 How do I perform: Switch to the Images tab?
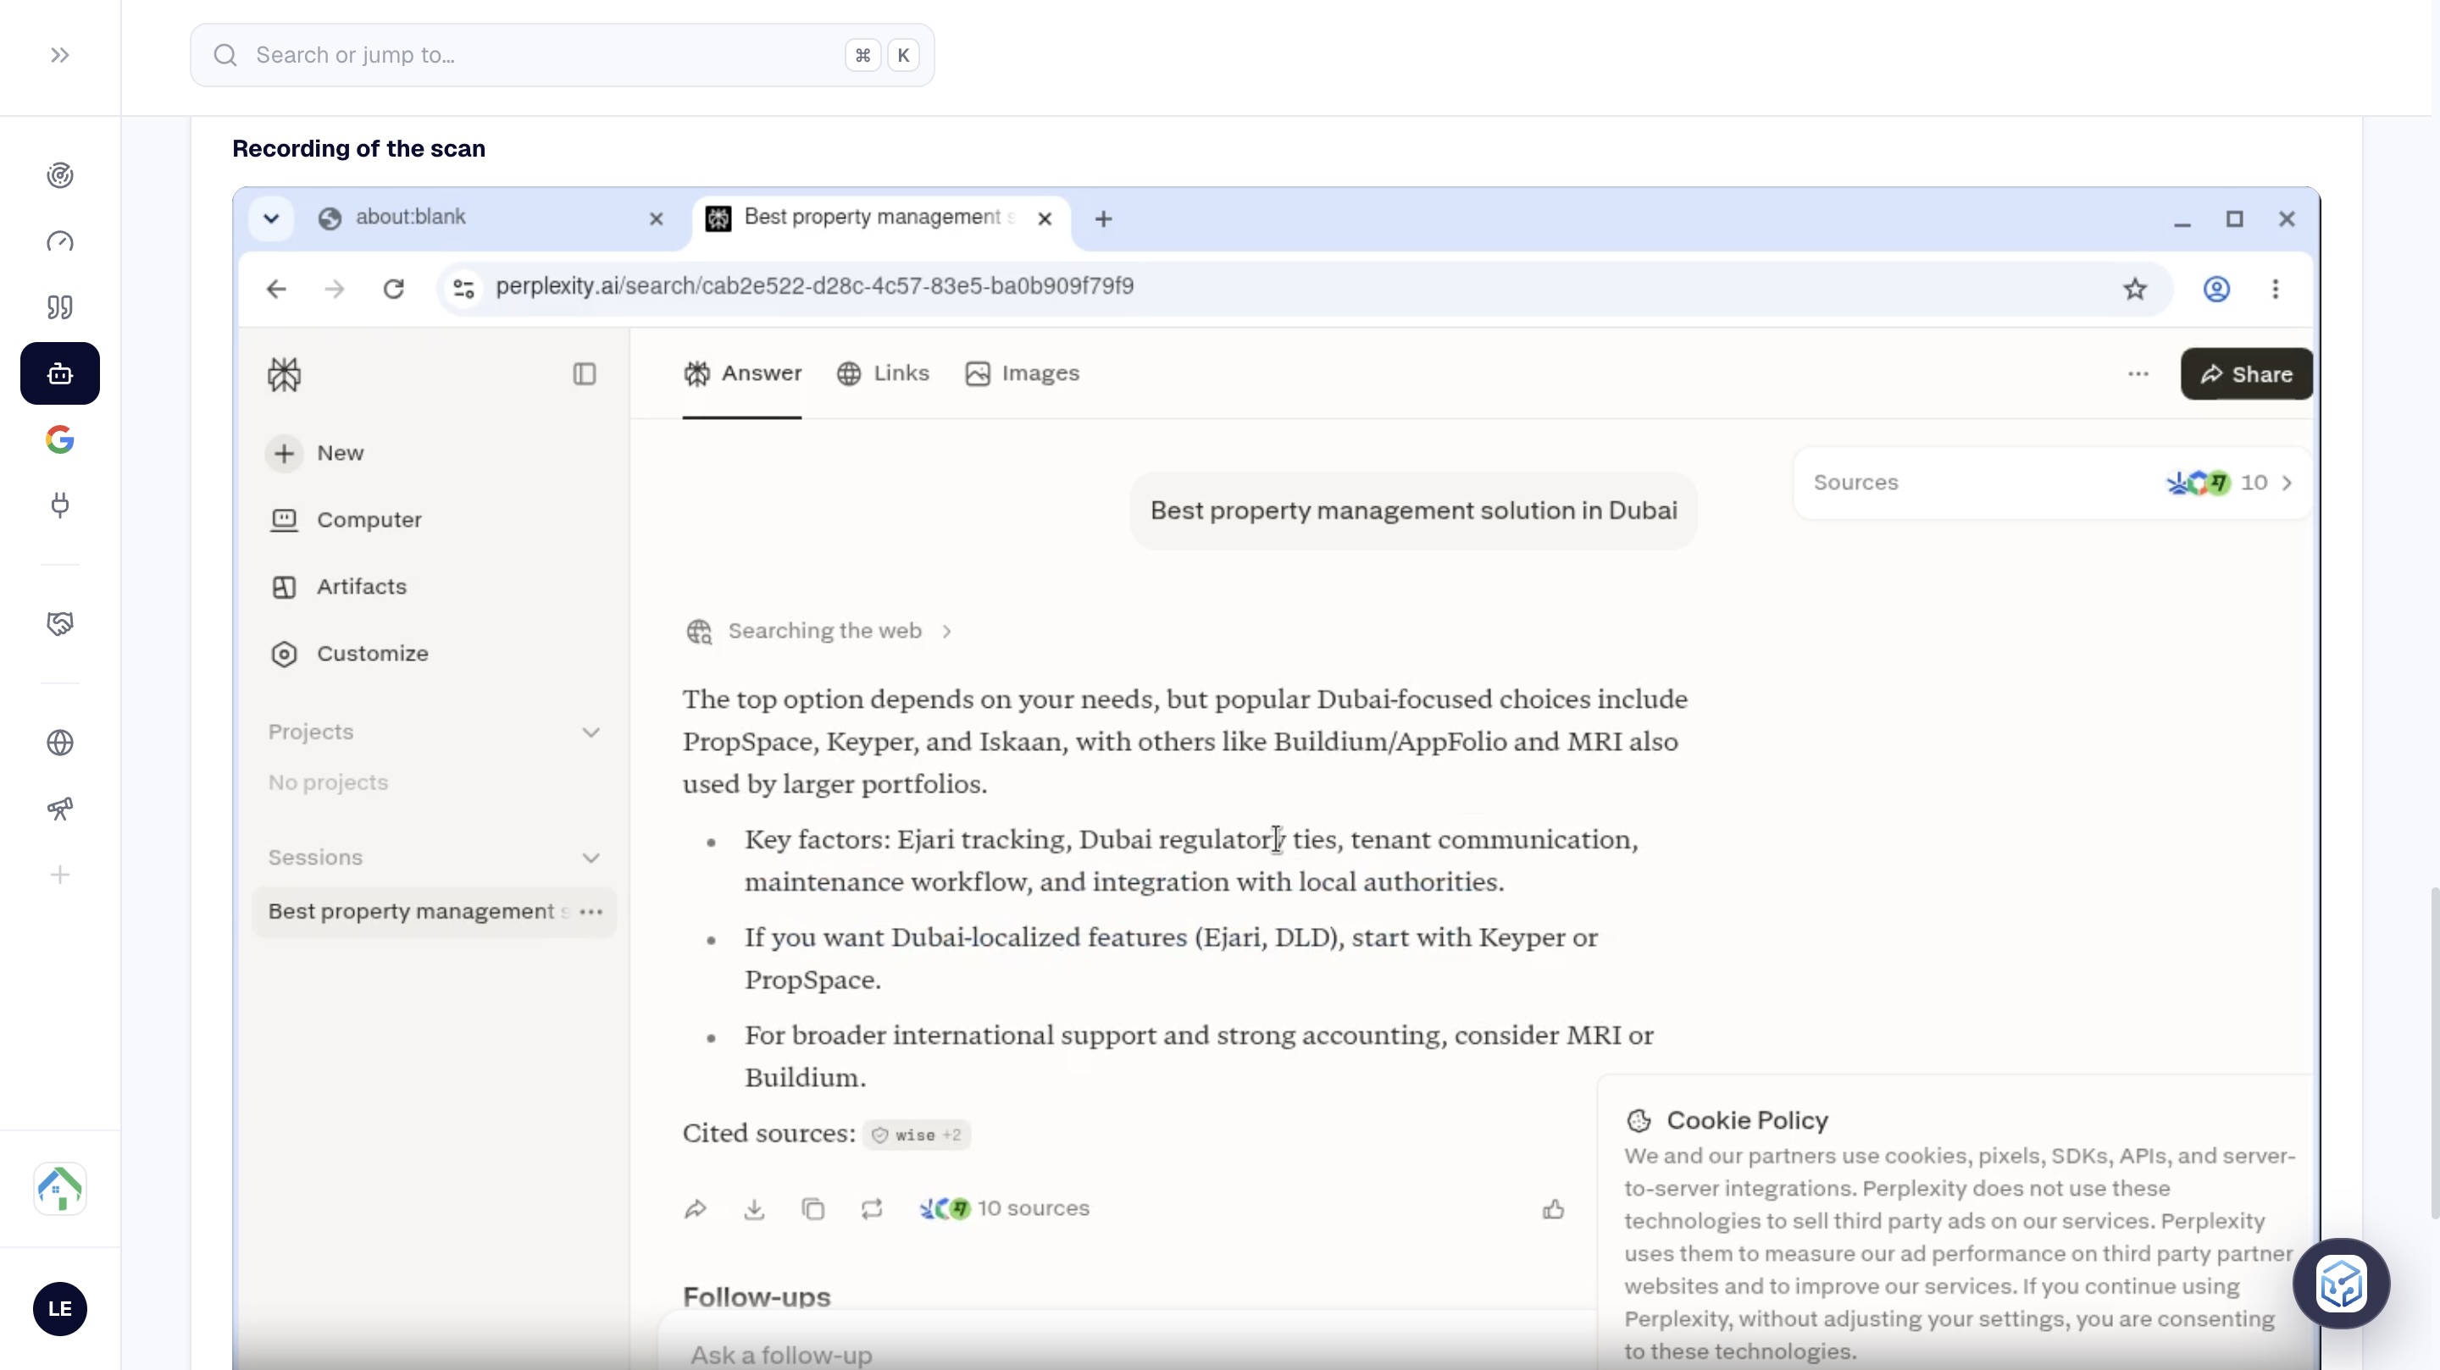point(1023,373)
